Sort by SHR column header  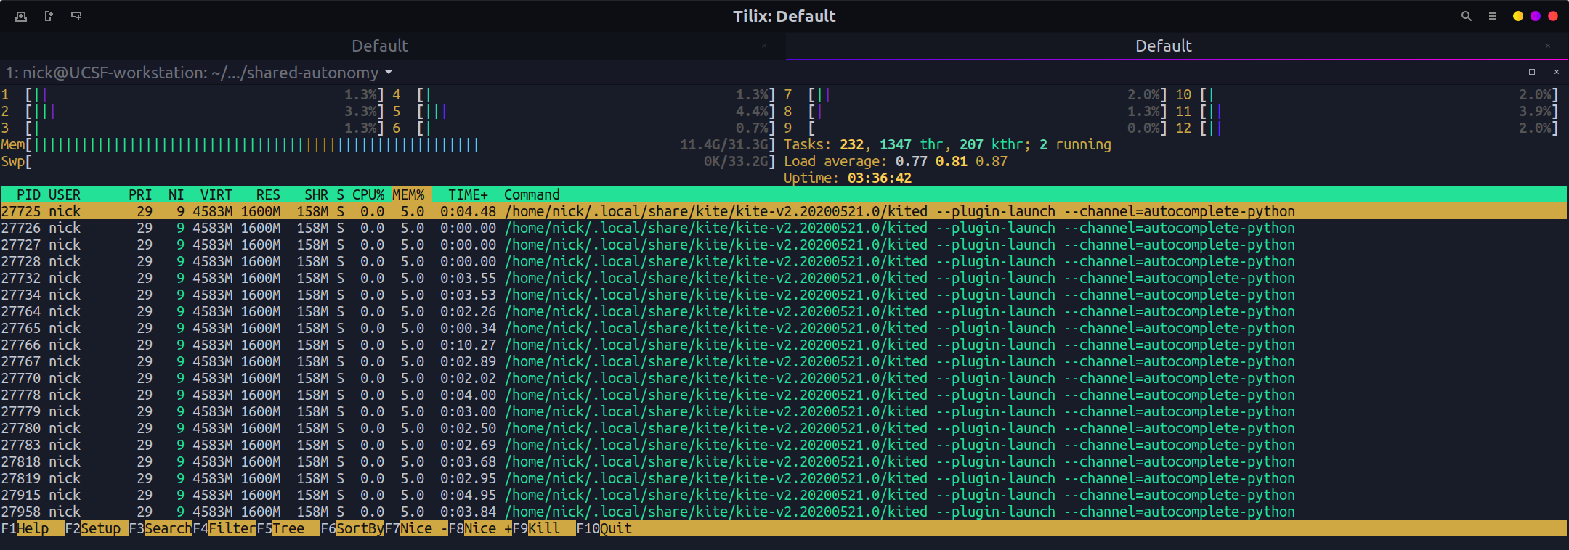click(316, 194)
